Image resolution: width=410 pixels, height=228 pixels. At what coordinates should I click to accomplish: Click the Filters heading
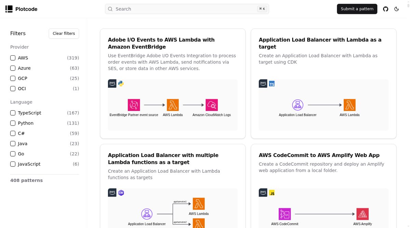tap(18, 33)
